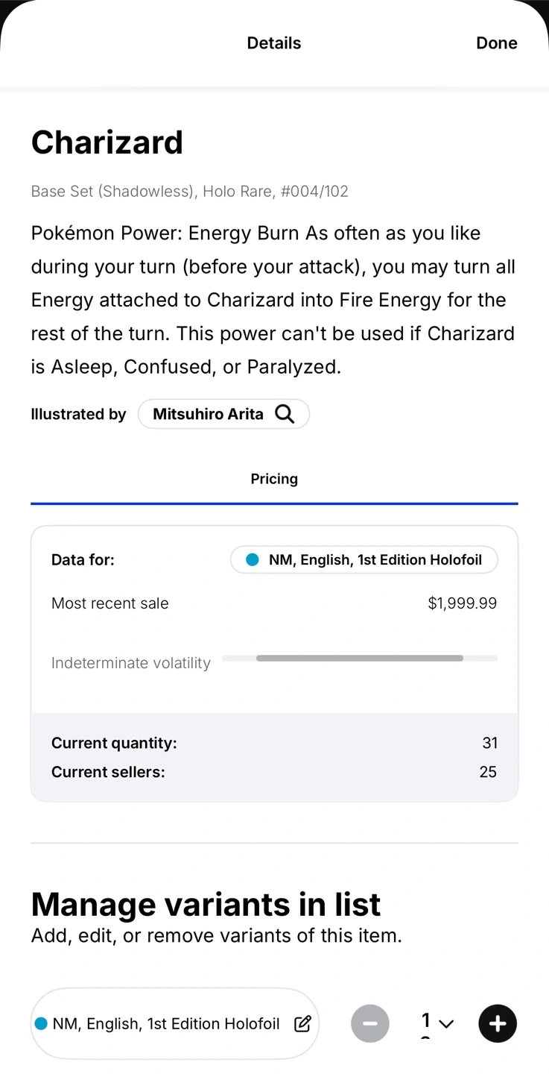Click the Current sellers row

point(274,772)
